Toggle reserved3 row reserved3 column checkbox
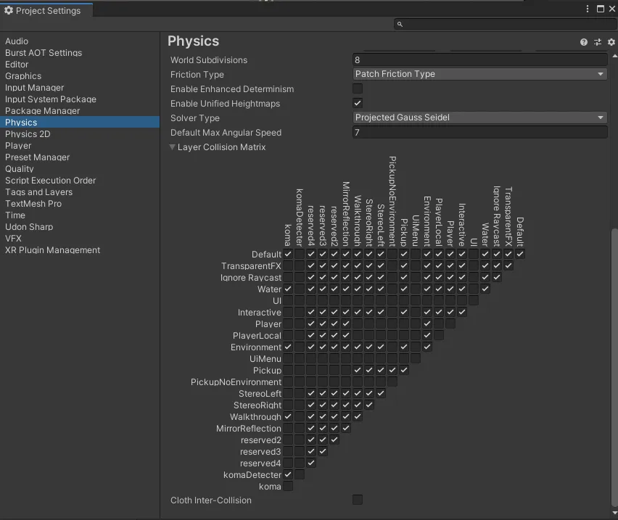618x520 pixels. point(323,451)
